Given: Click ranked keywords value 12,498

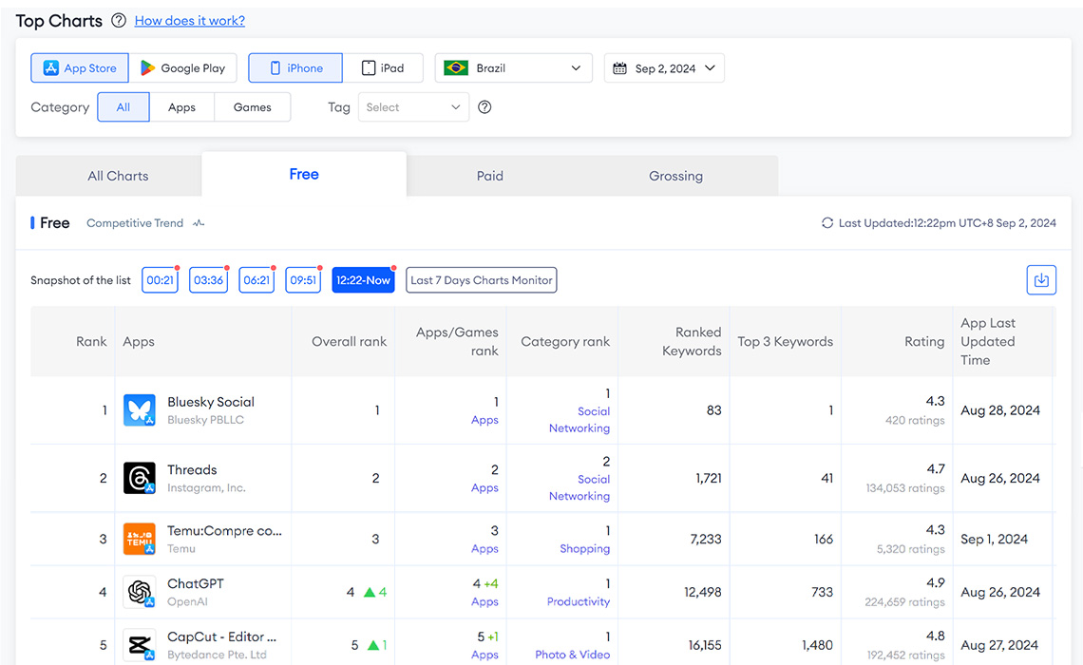Looking at the screenshot, I should 702,592.
